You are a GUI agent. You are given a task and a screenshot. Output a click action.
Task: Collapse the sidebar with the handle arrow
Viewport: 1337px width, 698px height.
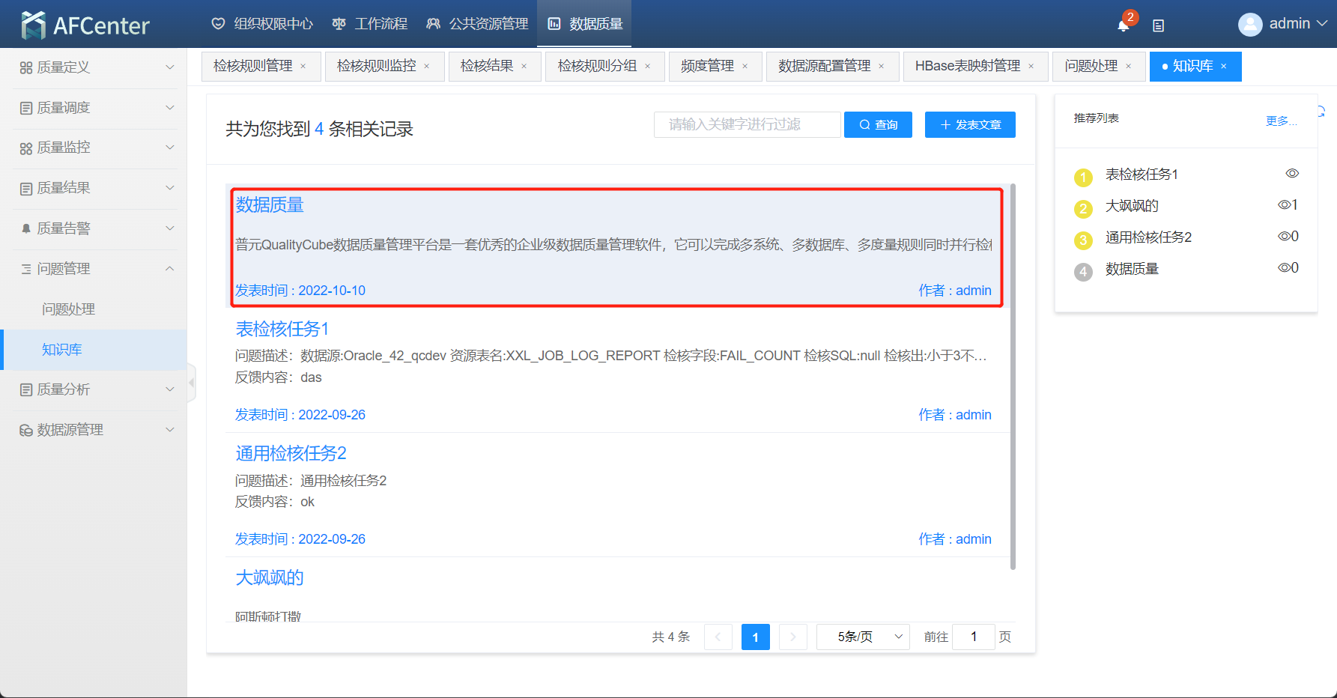(x=192, y=383)
